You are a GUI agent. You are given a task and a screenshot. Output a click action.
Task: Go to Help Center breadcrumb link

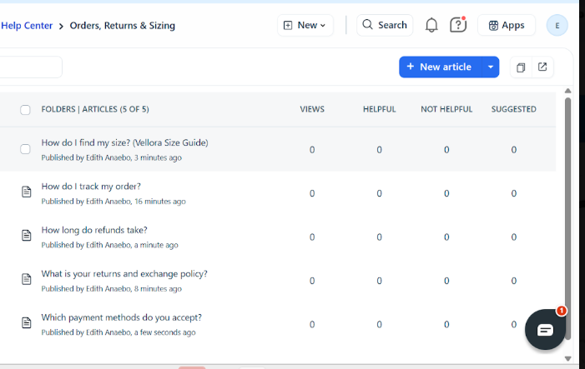27,26
